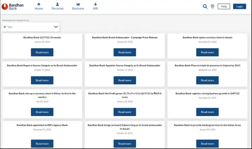Click the 'July 28, 2022' date text

coord(42,101)
